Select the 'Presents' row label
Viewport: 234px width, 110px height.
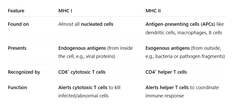(17, 48)
